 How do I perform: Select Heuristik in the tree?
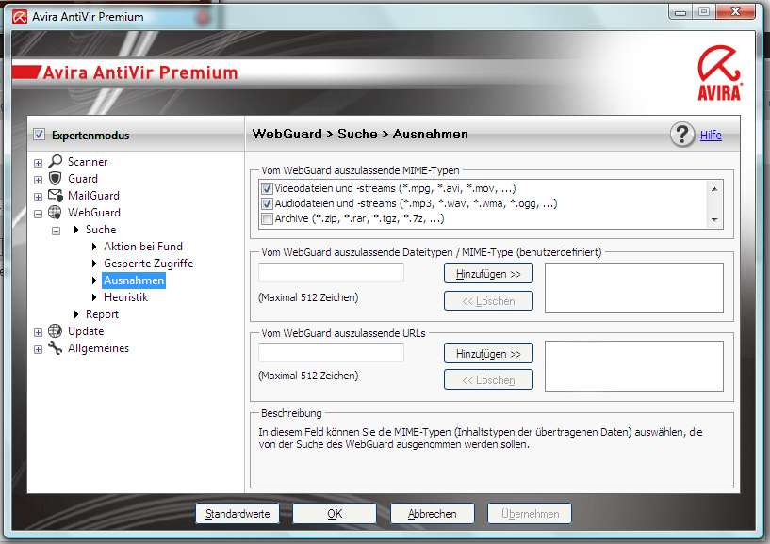[x=125, y=297]
